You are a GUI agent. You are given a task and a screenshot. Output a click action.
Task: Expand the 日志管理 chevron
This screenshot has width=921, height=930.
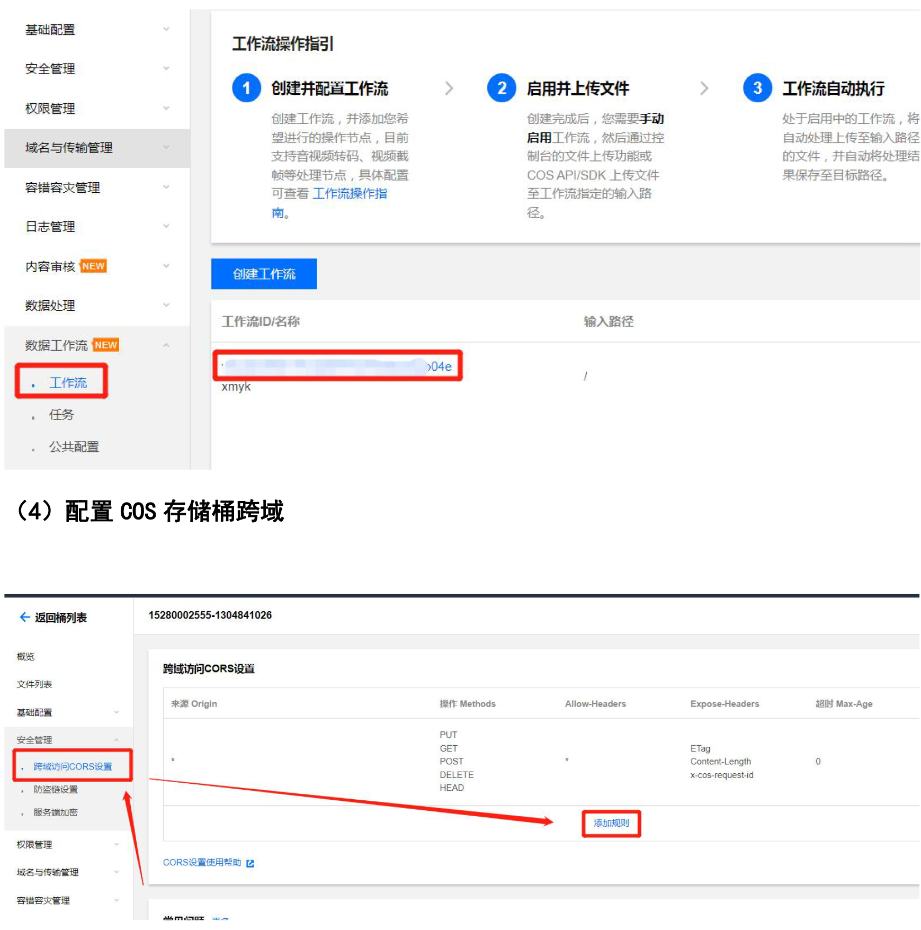click(166, 227)
